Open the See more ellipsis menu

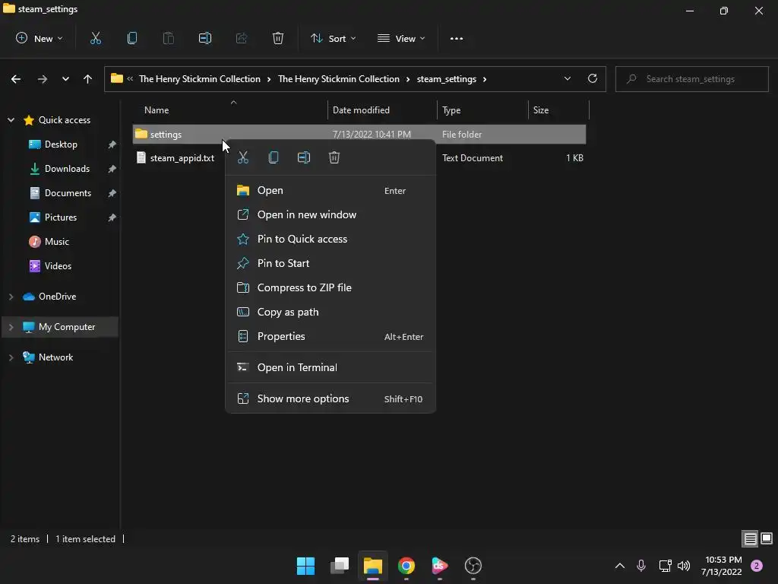457,38
